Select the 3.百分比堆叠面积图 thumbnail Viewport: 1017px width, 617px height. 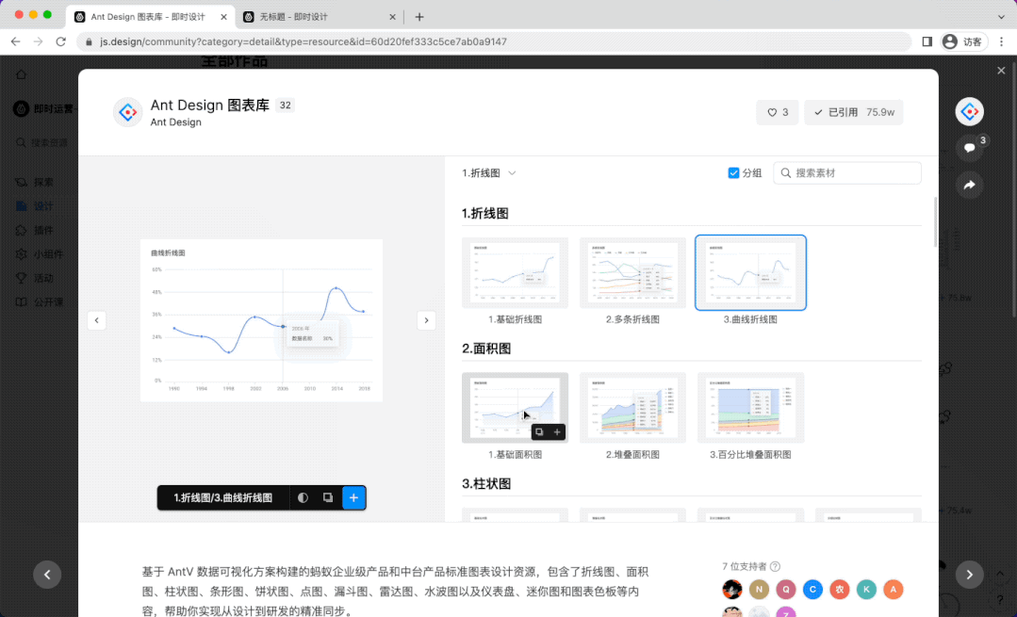coord(750,408)
